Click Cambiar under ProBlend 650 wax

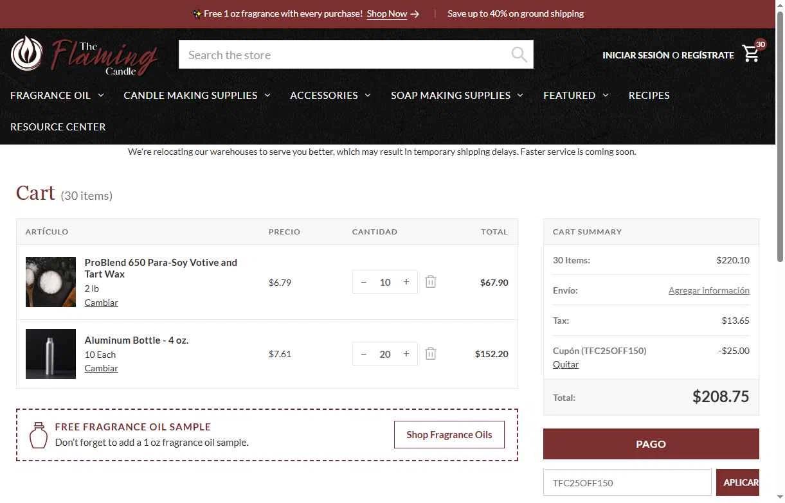pyautogui.click(x=102, y=303)
